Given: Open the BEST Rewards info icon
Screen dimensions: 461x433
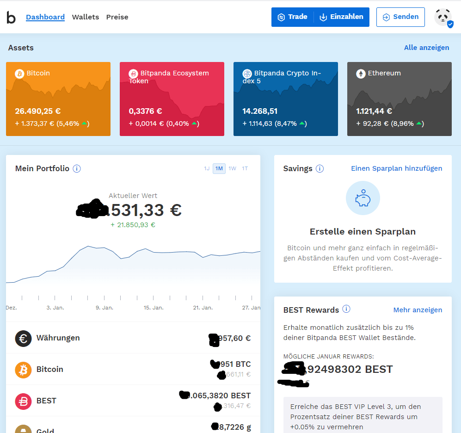Looking at the screenshot, I should click(346, 309).
